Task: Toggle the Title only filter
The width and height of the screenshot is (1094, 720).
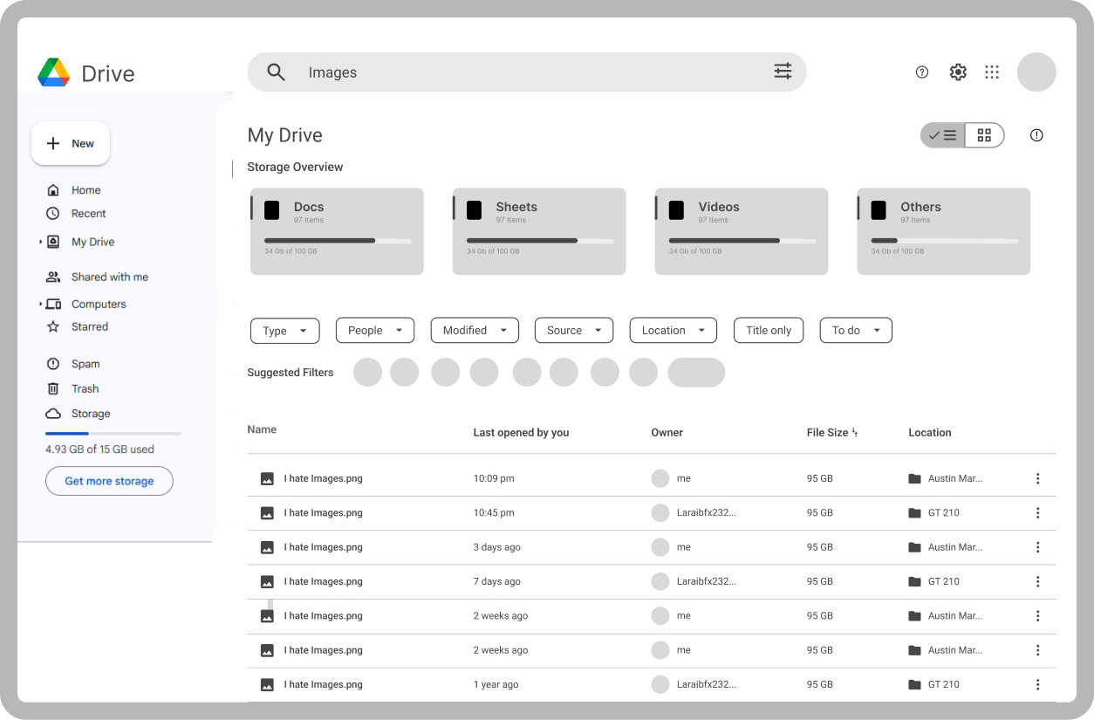Action: 769,330
